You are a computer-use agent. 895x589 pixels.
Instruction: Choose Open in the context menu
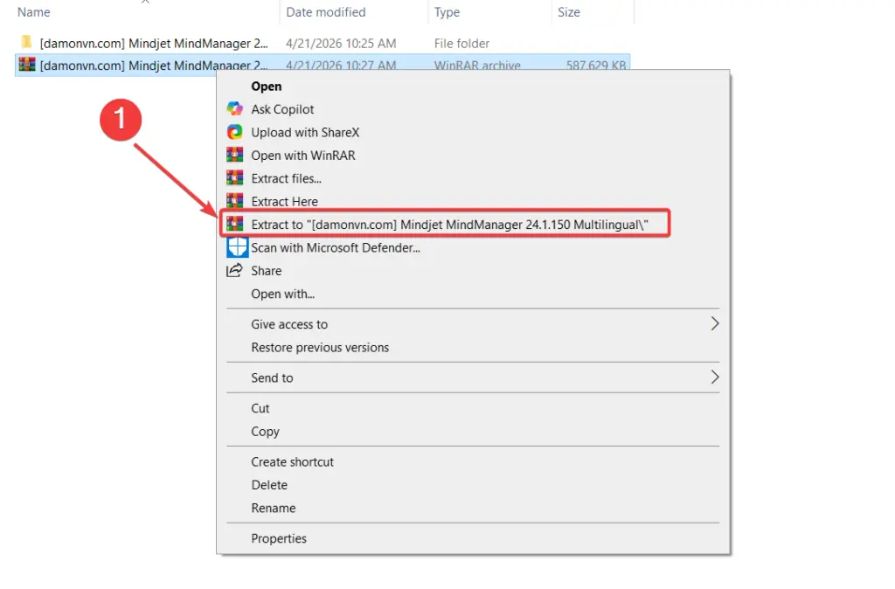267,87
